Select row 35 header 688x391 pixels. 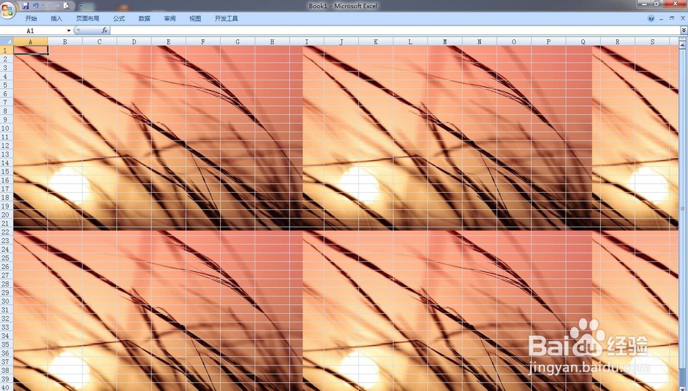6,344
